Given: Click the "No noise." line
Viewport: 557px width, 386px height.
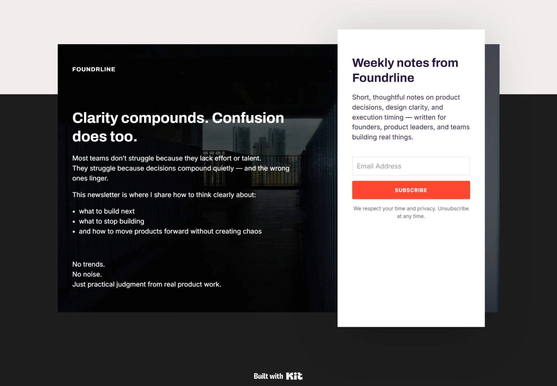Looking at the screenshot, I should tap(87, 274).
